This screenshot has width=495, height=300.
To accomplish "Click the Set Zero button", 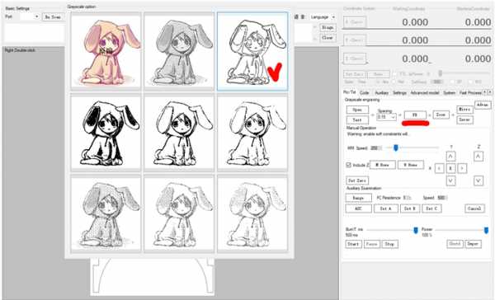I will pyautogui.click(x=357, y=180).
